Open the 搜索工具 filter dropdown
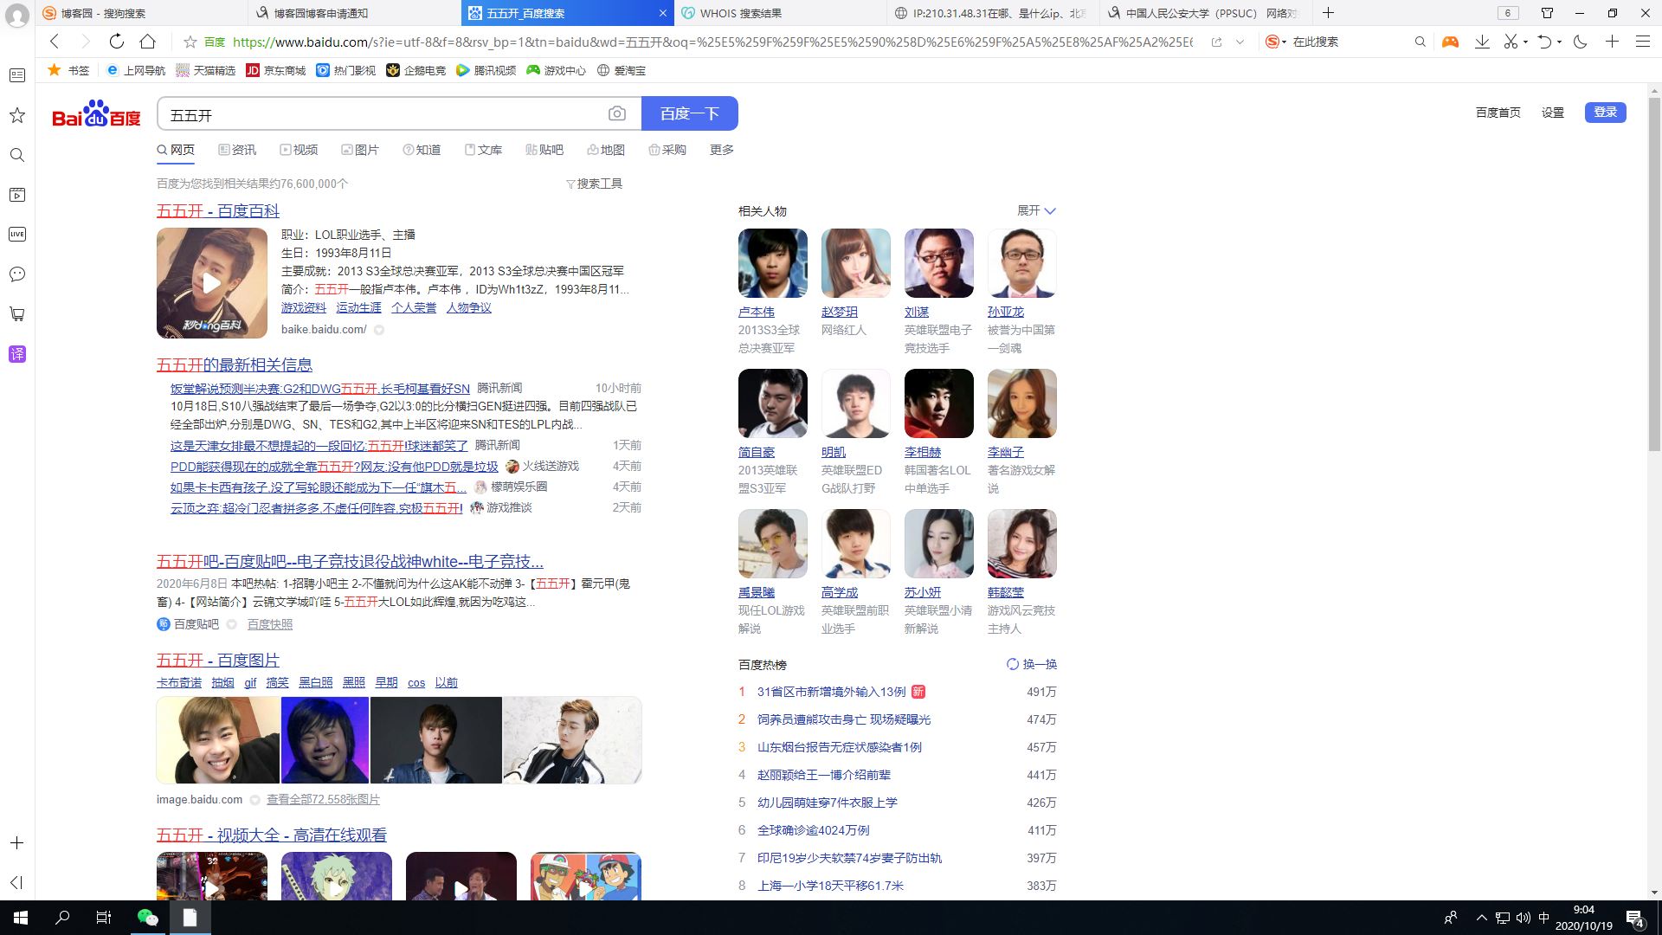This screenshot has width=1662, height=935. (x=595, y=184)
